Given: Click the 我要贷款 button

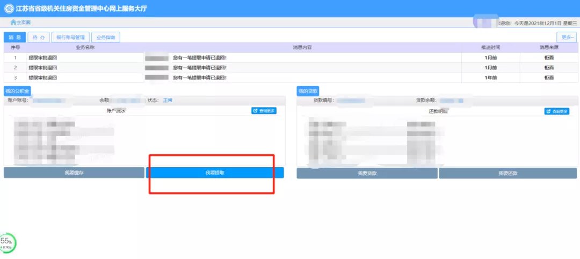Looking at the screenshot, I should pos(367,173).
